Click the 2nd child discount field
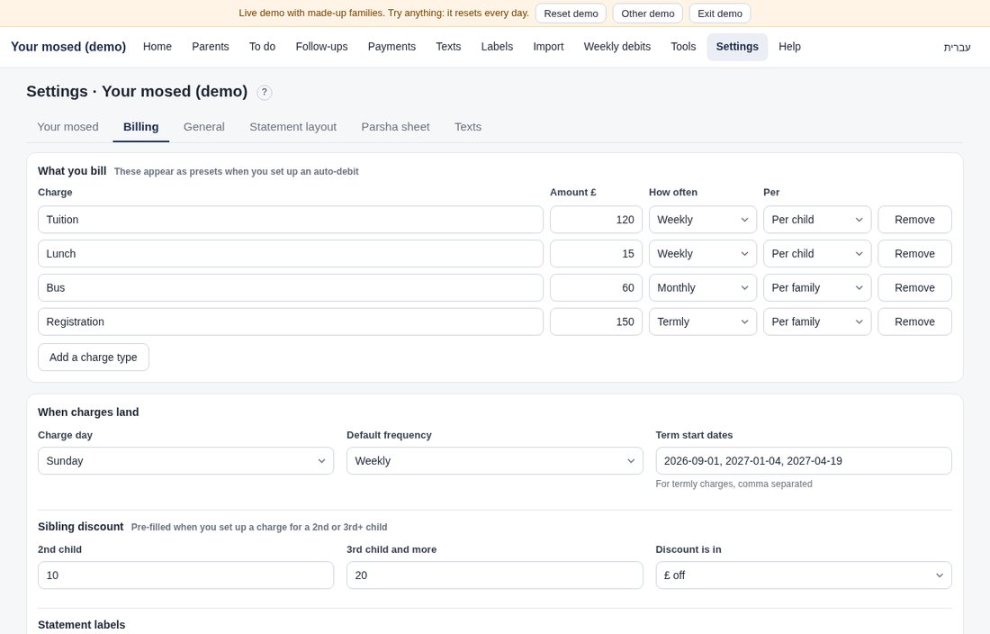Viewport: 990px width, 634px height. [x=185, y=575]
